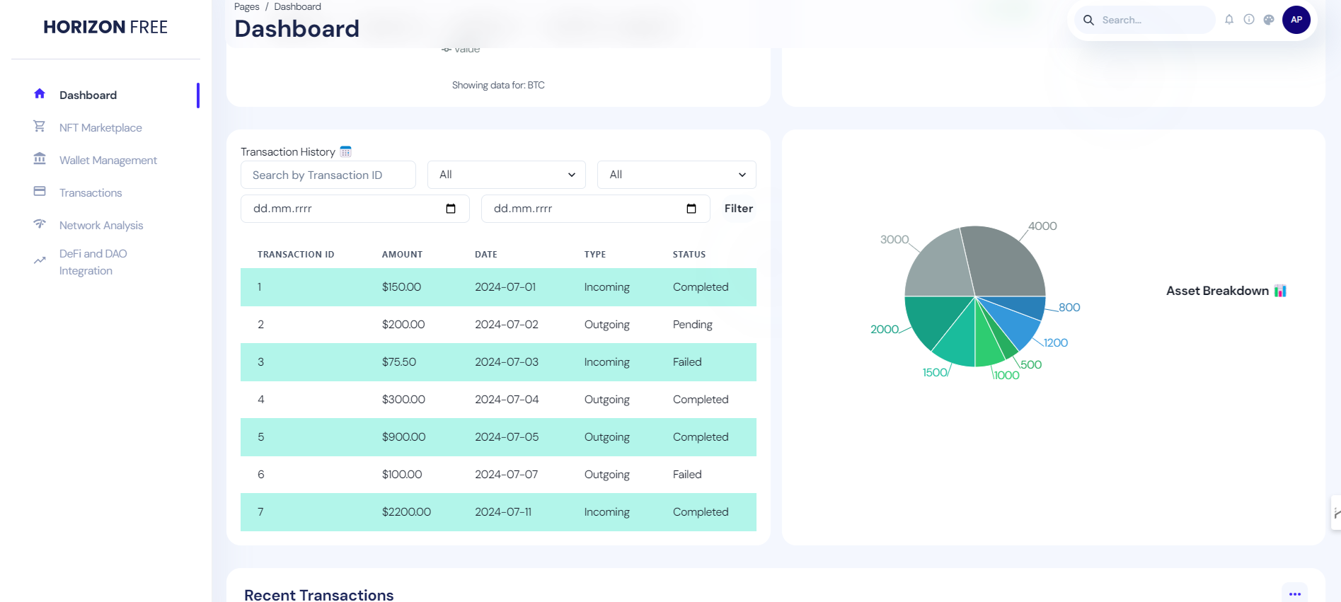
Task: Open the theme palette icon
Action: click(1269, 20)
